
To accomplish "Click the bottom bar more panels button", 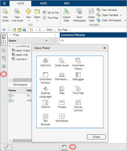I will tap(73, 147).
